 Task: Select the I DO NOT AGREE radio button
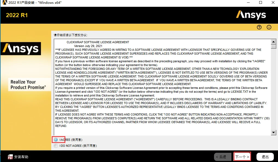click(56, 146)
